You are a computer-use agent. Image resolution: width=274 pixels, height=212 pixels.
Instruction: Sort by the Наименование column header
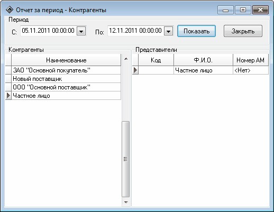[66, 60]
